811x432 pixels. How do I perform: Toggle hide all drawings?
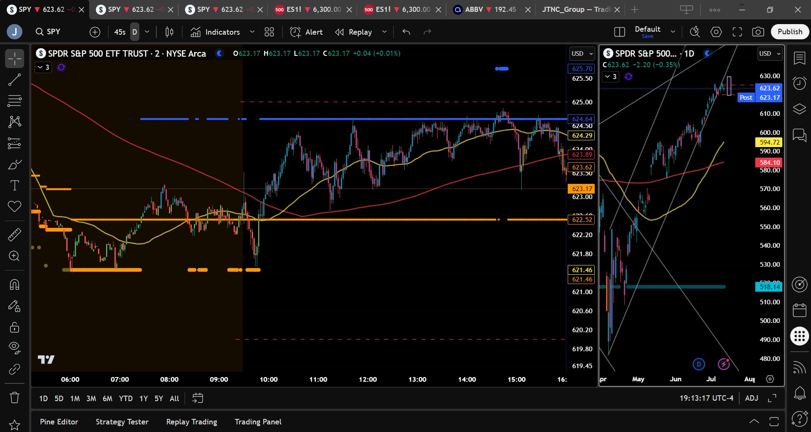pyautogui.click(x=14, y=348)
